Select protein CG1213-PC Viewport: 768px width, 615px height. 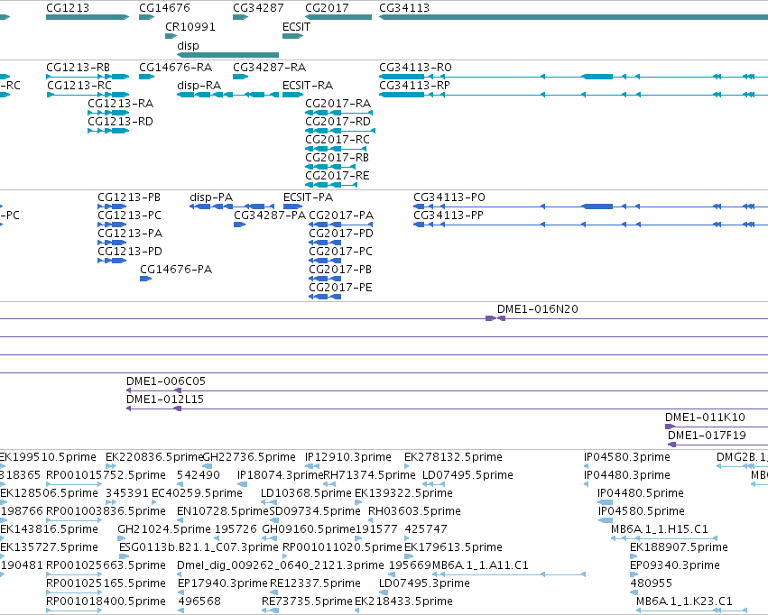(112, 225)
